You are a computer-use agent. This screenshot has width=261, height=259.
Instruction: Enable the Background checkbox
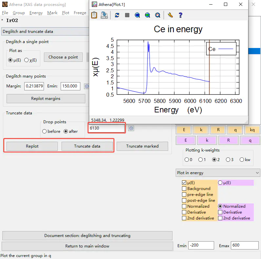[x=184, y=189]
